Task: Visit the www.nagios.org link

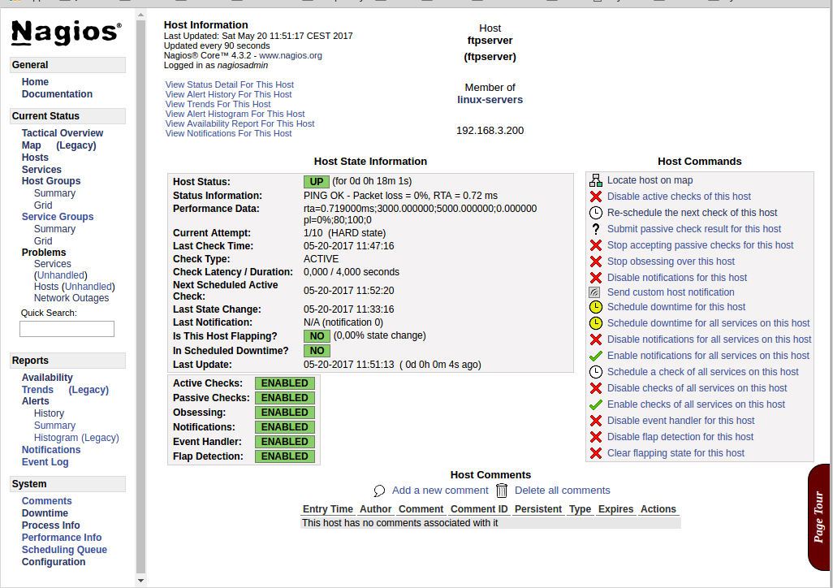Action: 291,55
